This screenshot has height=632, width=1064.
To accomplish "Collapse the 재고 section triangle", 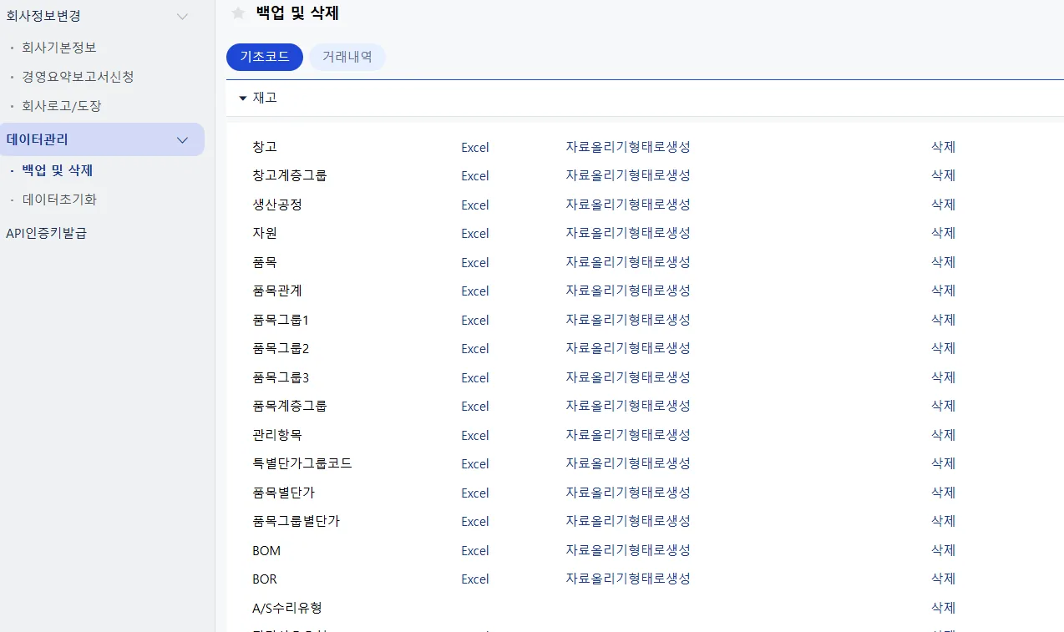I will 243,99.
